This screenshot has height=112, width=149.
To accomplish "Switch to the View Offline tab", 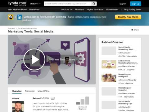I will pos(43,91).
